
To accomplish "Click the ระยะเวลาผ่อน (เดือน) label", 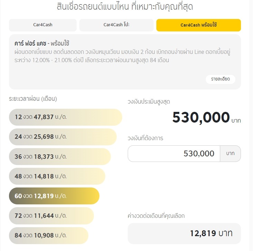I will [33, 99].
